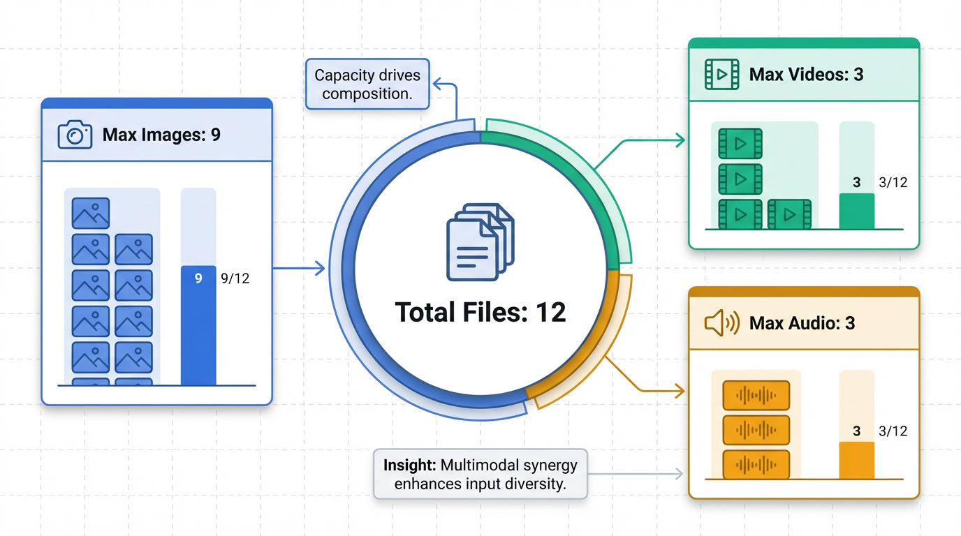
Task: Click the orange bar labeled 3
Action: pyautogui.click(x=856, y=459)
